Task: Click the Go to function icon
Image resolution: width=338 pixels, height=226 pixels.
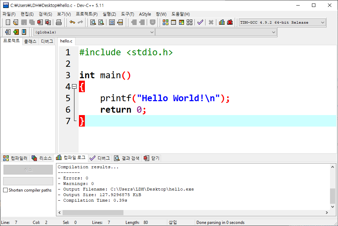Action: 112,22
